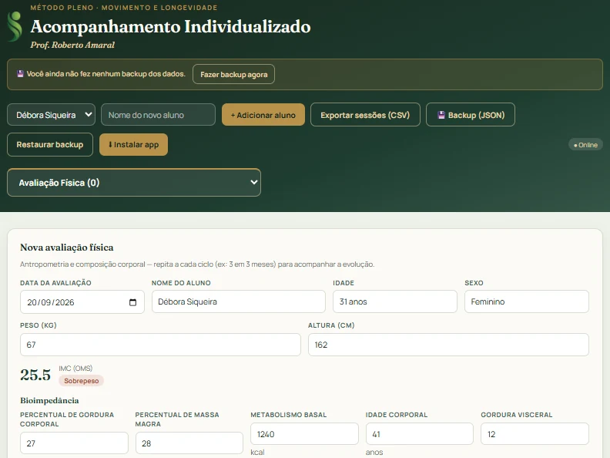The width and height of the screenshot is (610, 458).
Task: Click the green leaf logo icon
Action: tap(15, 26)
